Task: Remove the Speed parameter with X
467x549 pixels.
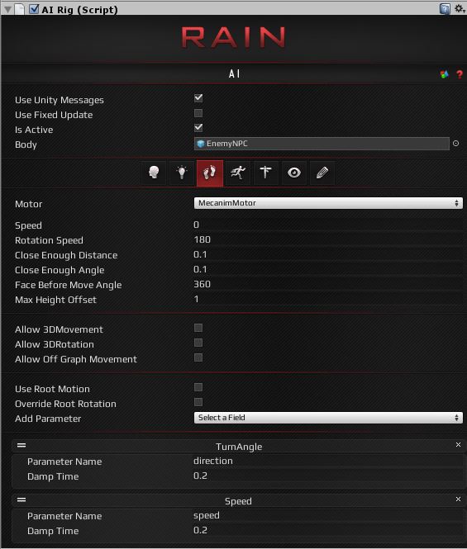Action: coord(458,499)
